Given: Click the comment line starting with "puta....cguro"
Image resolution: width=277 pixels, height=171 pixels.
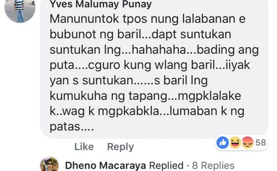Looking at the screenshot, I should click(x=150, y=65).
